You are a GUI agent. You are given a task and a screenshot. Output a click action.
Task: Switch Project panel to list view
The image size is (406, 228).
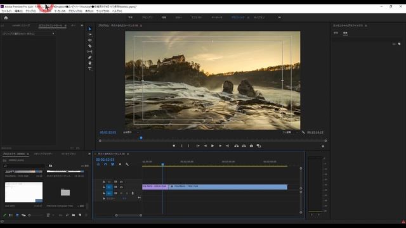pyautogui.click(x=11, y=215)
